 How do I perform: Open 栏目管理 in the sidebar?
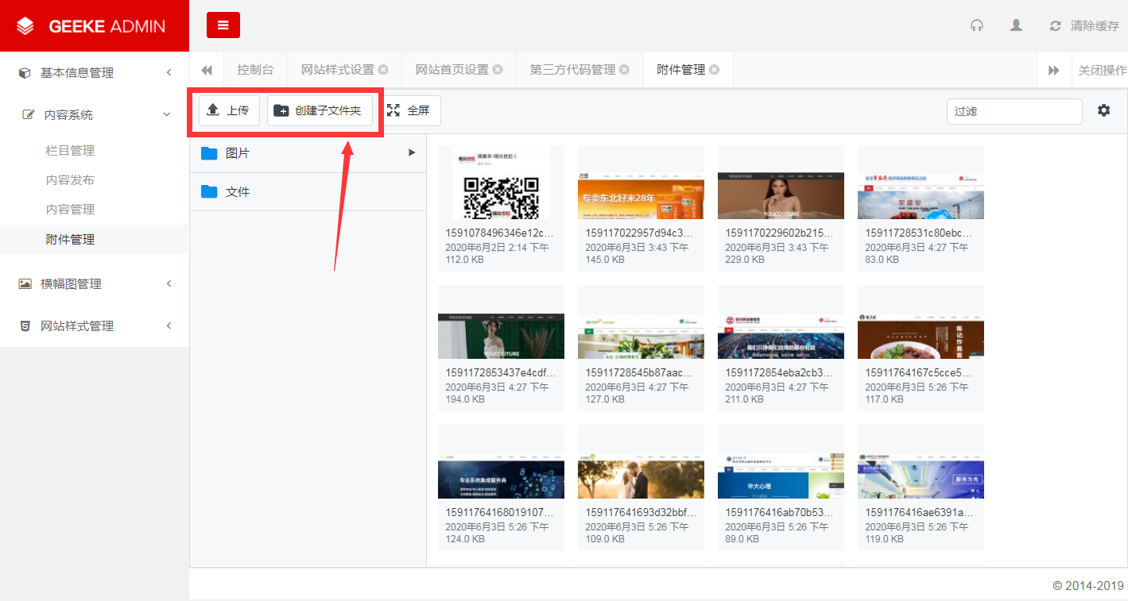(x=71, y=150)
